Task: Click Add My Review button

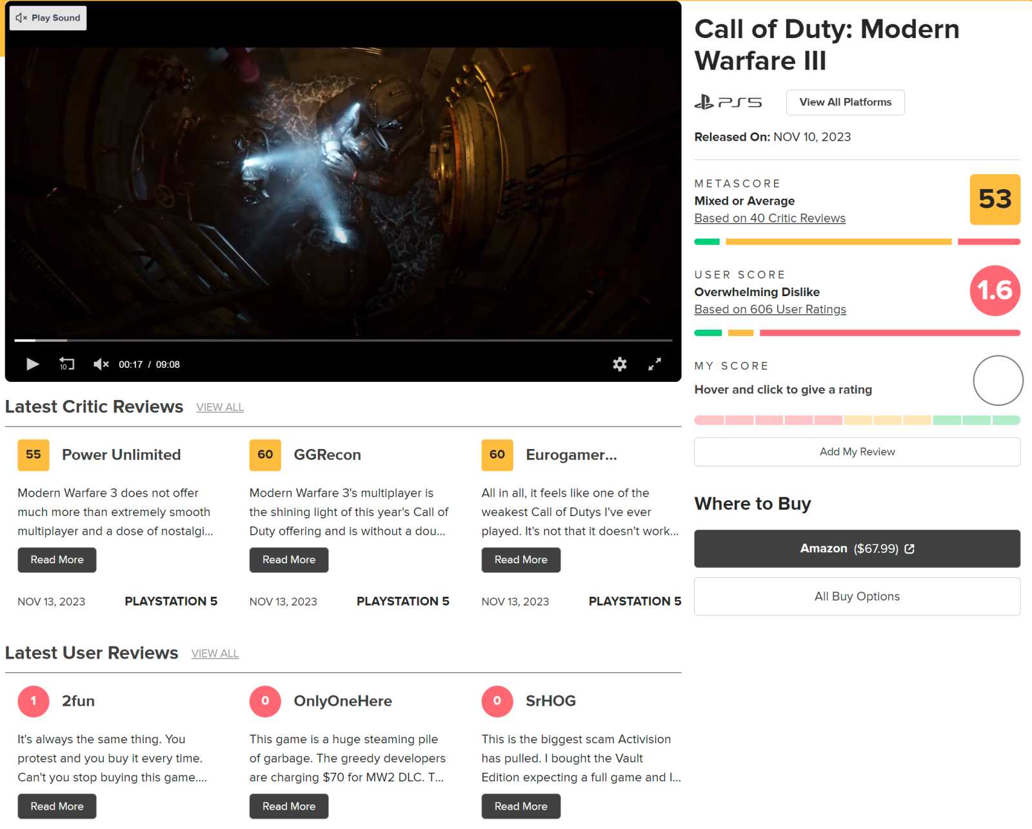Action: [x=857, y=452]
